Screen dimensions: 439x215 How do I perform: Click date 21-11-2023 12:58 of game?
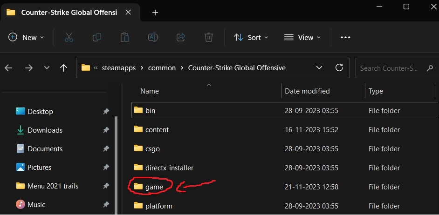pos(311,187)
